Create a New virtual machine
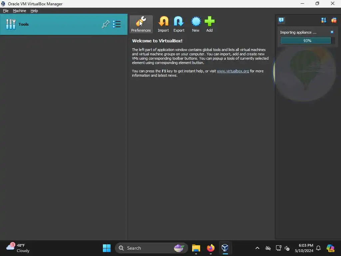 pos(196,24)
